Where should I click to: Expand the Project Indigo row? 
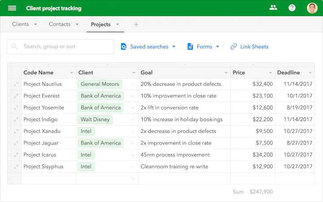[16, 119]
